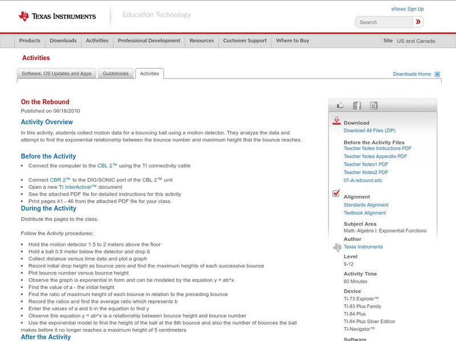Click the 60 Minutes activity time value
Viewport: 456px width, 341px height.
click(x=355, y=282)
